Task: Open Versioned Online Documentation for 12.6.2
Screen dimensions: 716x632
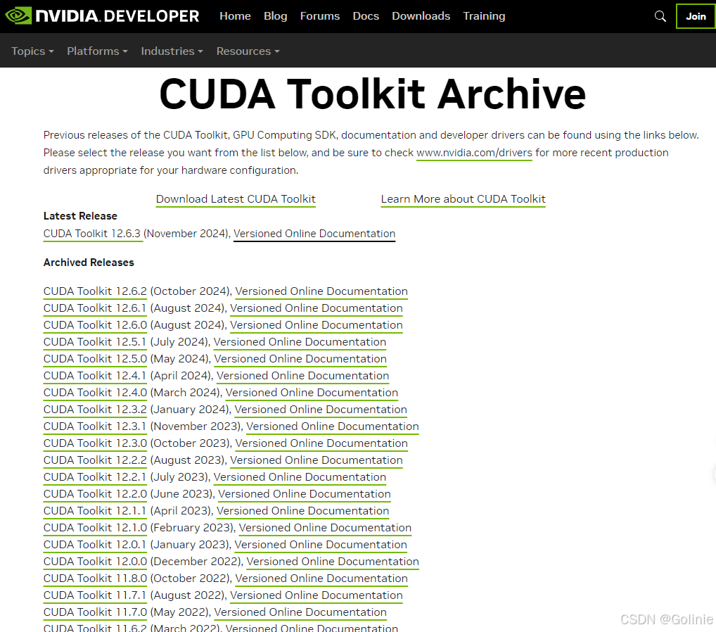Action: pyautogui.click(x=321, y=291)
